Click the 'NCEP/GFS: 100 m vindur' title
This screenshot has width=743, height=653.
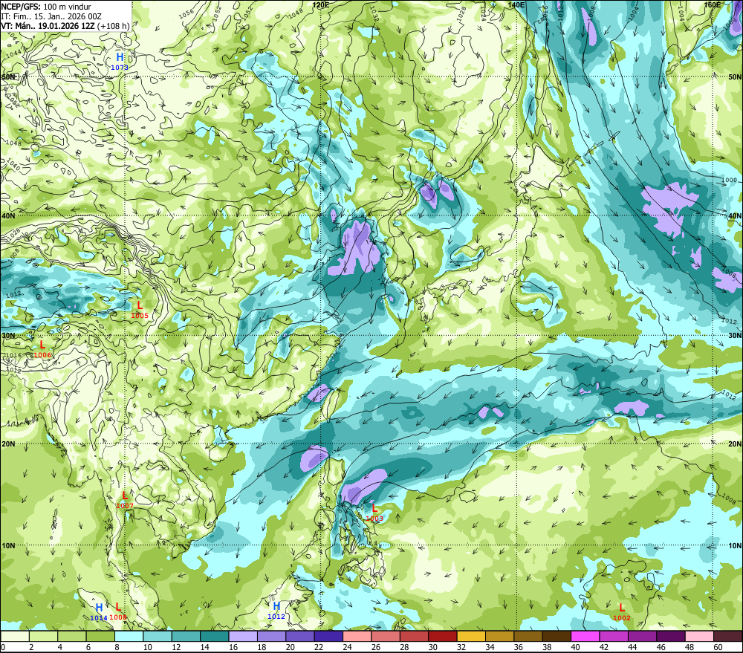(x=45, y=7)
